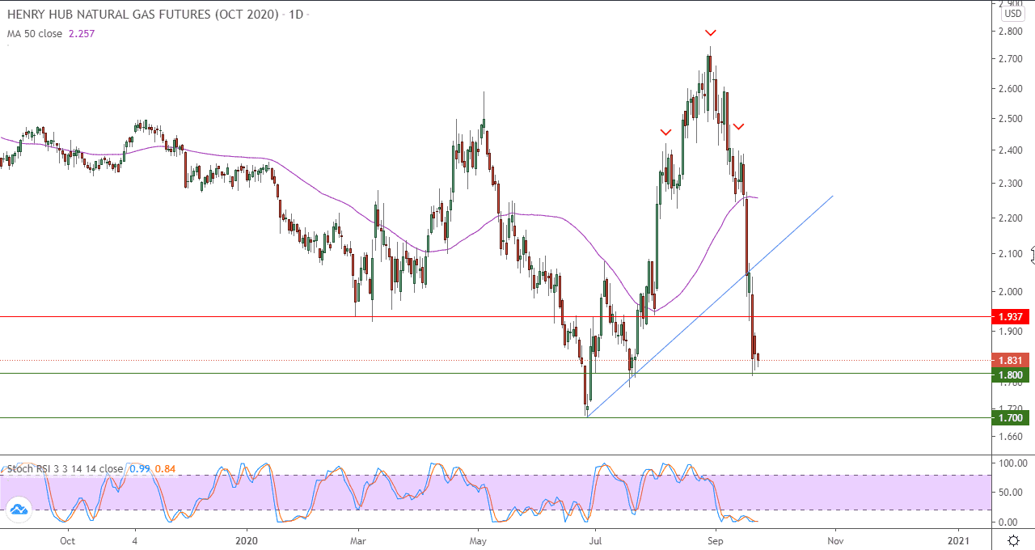Click the 2.000 price axis value
This screenshot has width=1035, height=550.
point(1012,292)
